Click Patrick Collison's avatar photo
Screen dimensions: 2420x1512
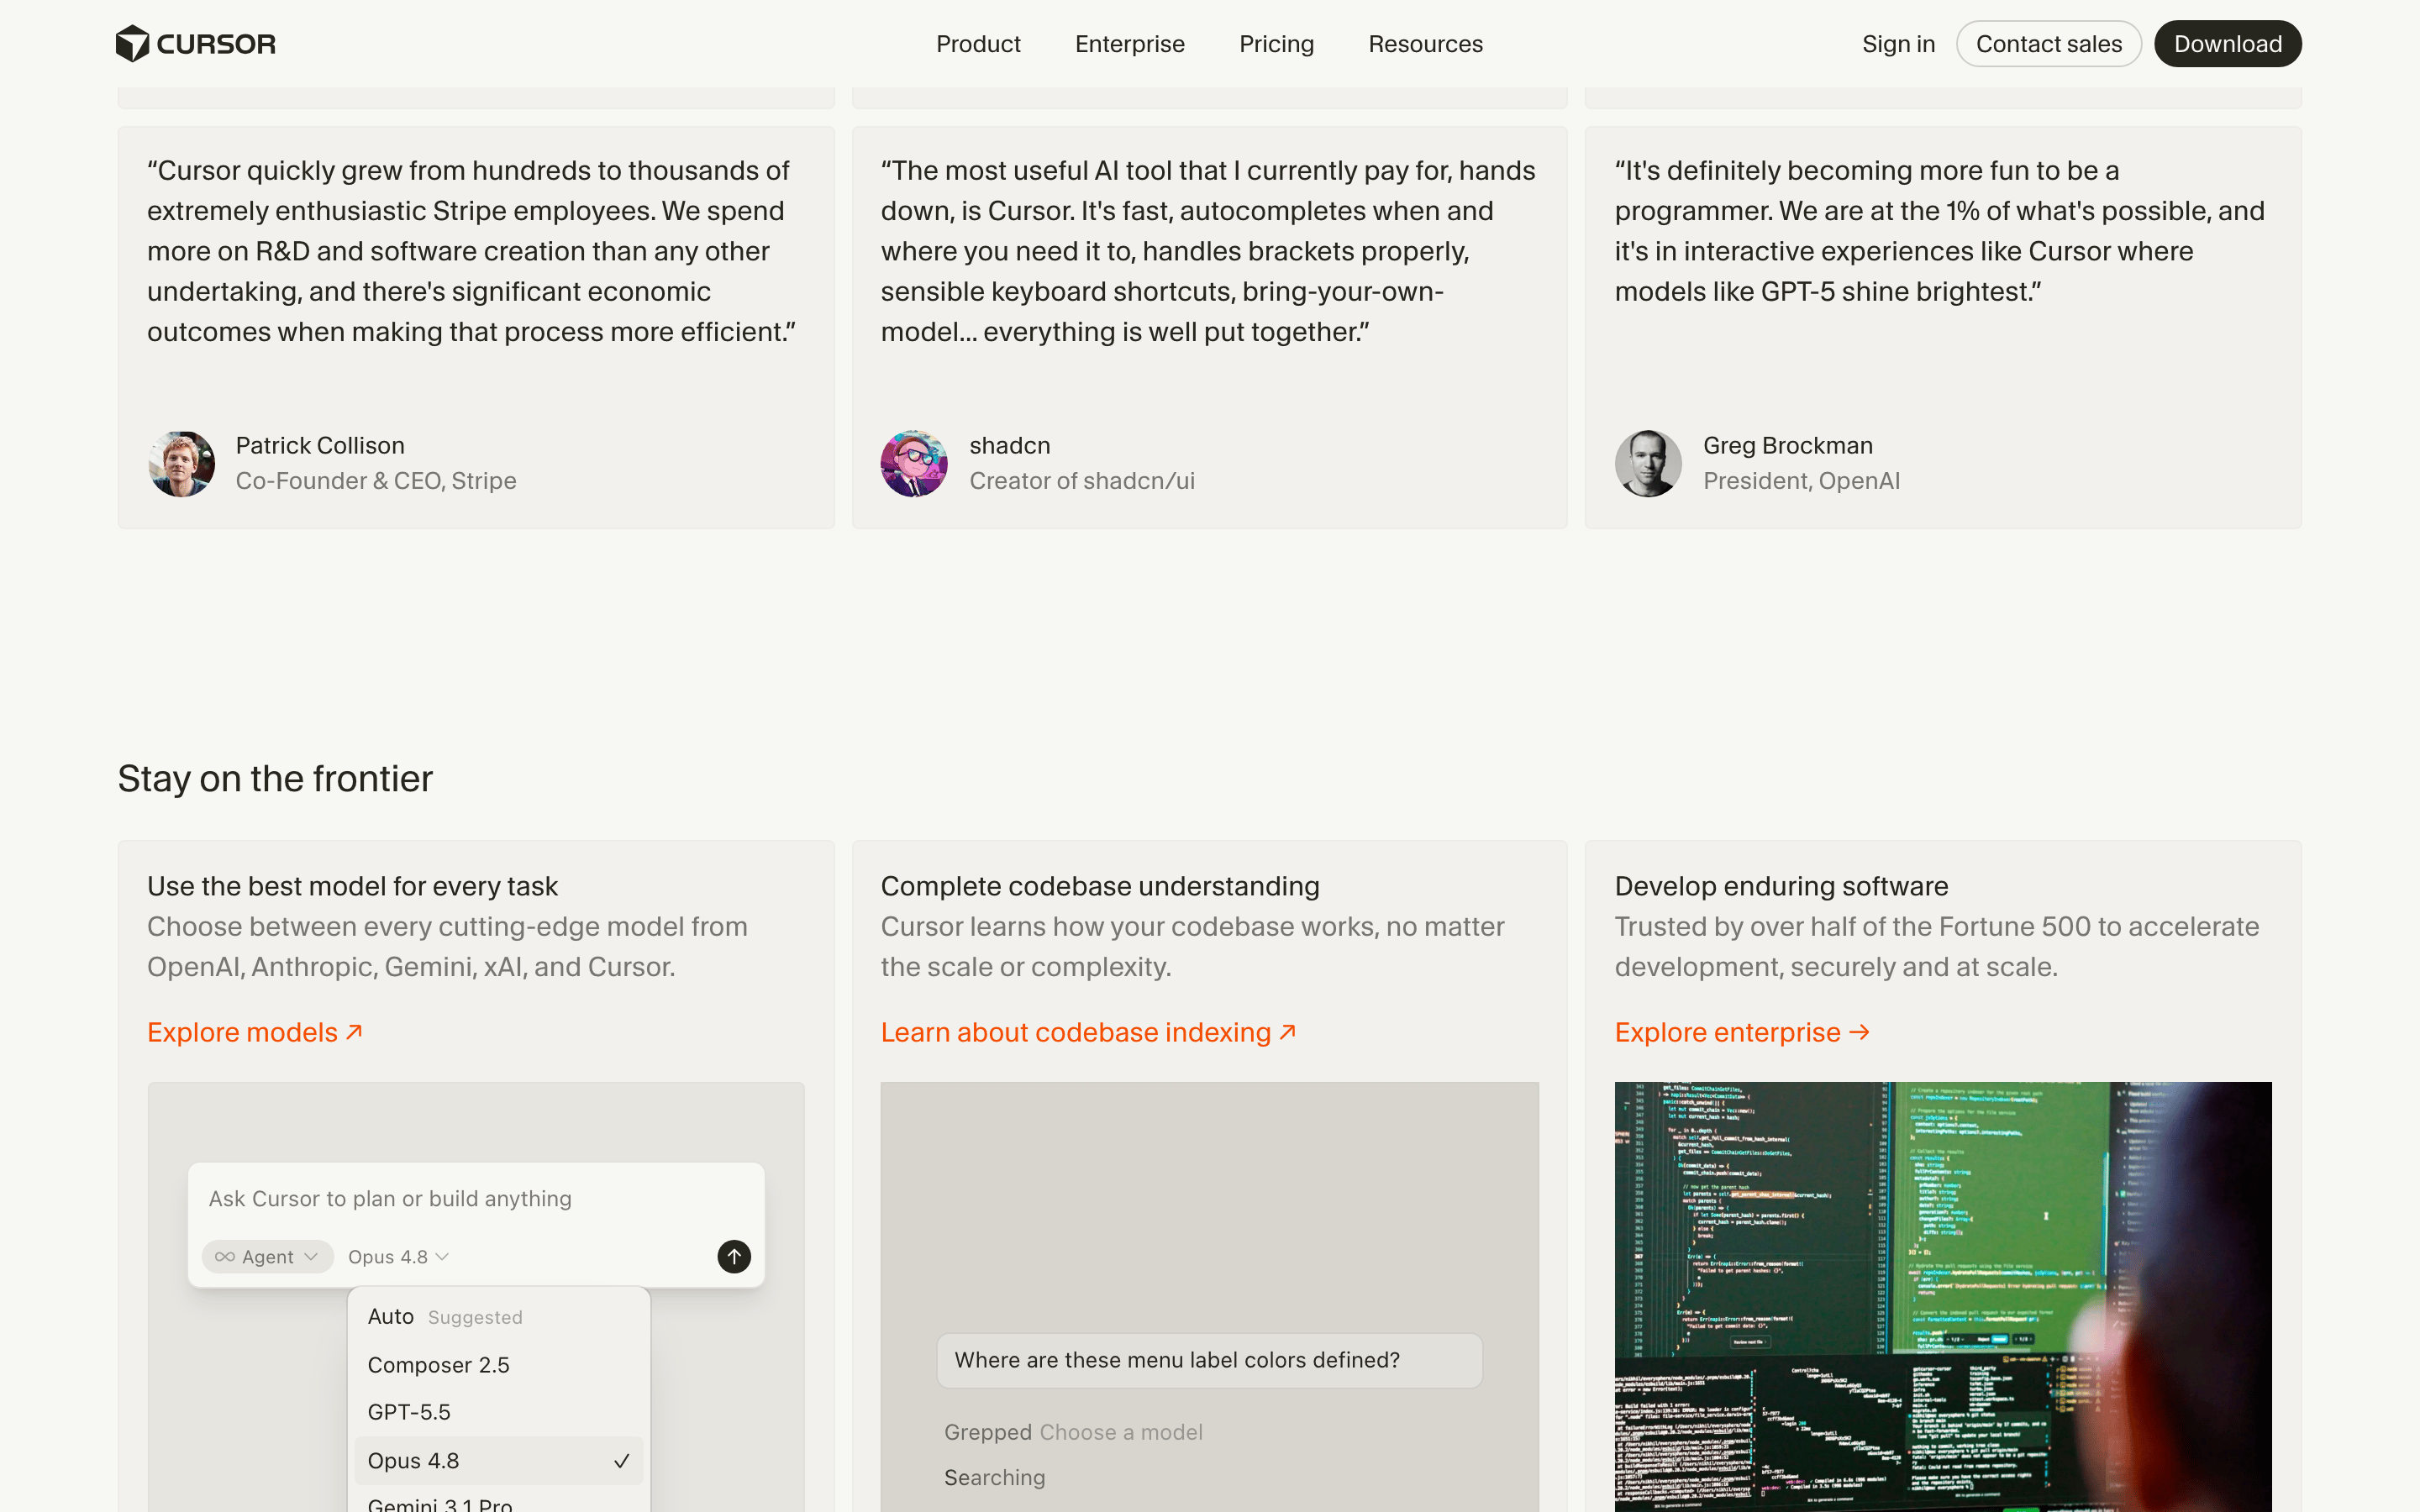(x=181, y=464)
